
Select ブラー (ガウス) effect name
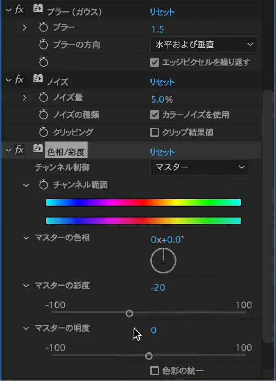tap(74, 12)
